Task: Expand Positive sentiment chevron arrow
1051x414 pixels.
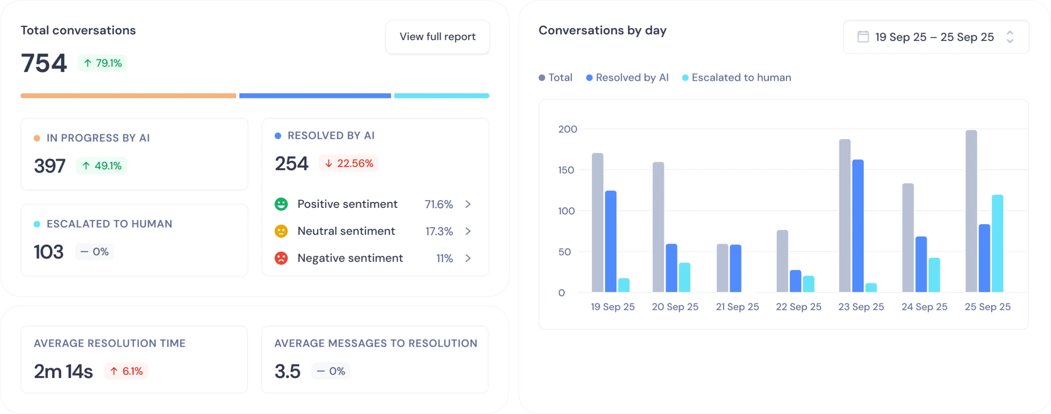Action: 468,204
